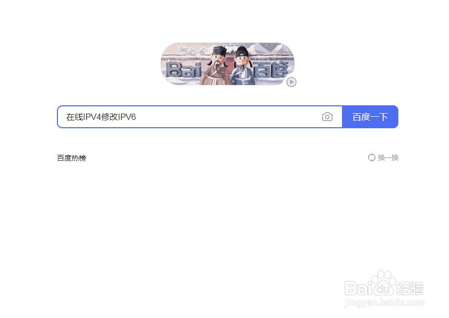
Task: Open image search via camera icon
Action: 327,117
